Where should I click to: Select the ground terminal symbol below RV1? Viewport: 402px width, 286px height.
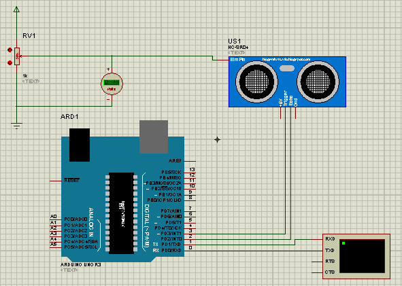16,126
